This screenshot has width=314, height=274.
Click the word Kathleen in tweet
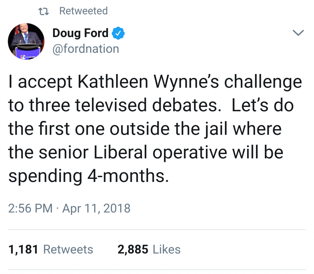tap(113, 82)
